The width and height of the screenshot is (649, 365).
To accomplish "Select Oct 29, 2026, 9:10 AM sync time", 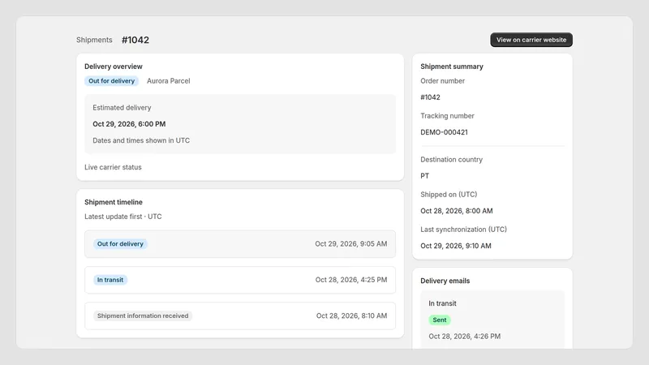I will [x=456, y=246].
